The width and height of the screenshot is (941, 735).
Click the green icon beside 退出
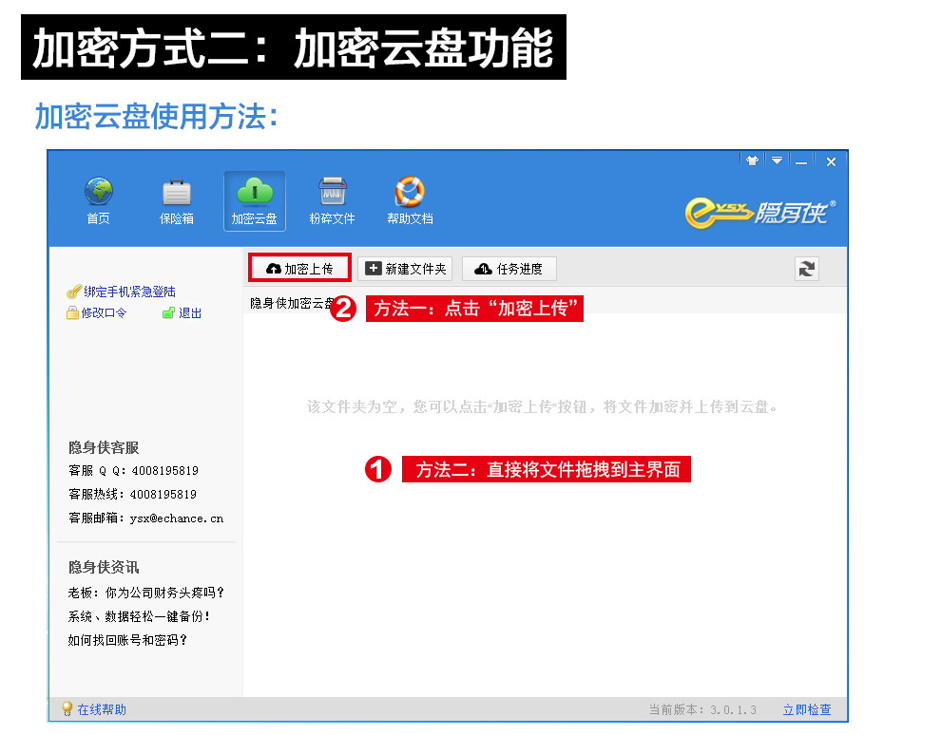[168, 313]
